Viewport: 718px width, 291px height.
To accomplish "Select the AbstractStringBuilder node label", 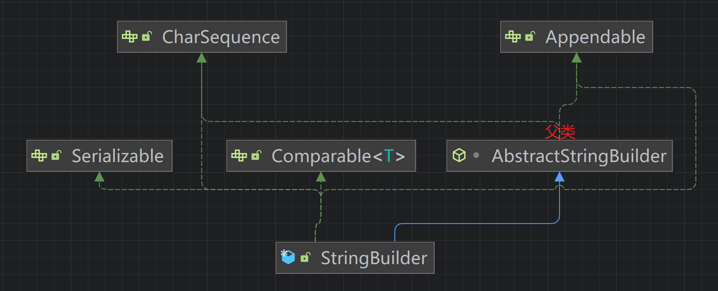I will coord(579,156).
